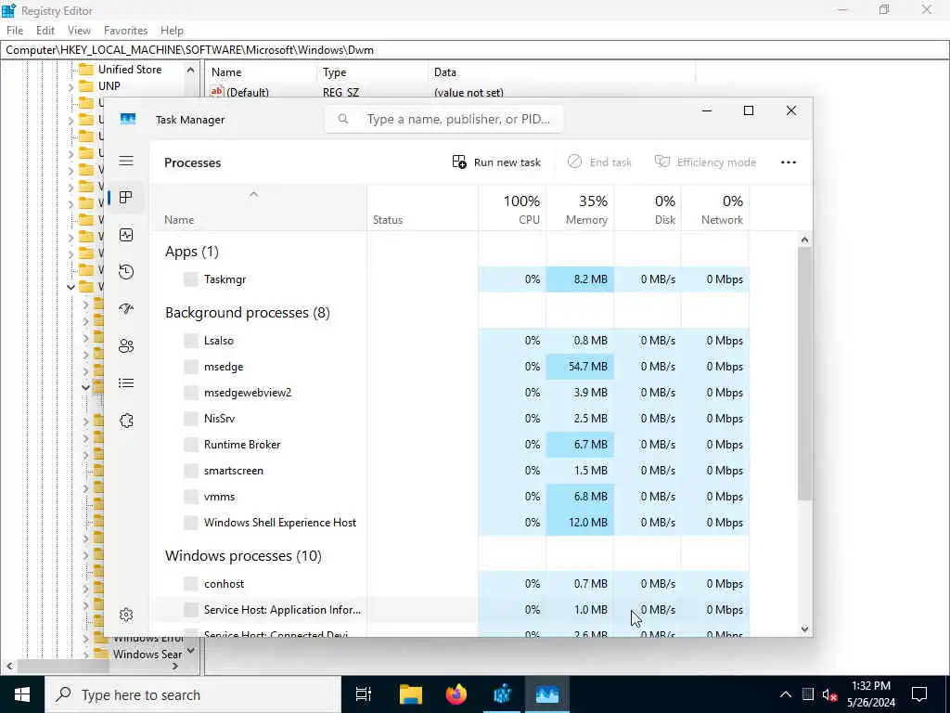Image resolution: width=950 pixels, height=713 pixels.
Task: Show hidden system tray icons
Action: pyautogui.click(x=785, y=694)
